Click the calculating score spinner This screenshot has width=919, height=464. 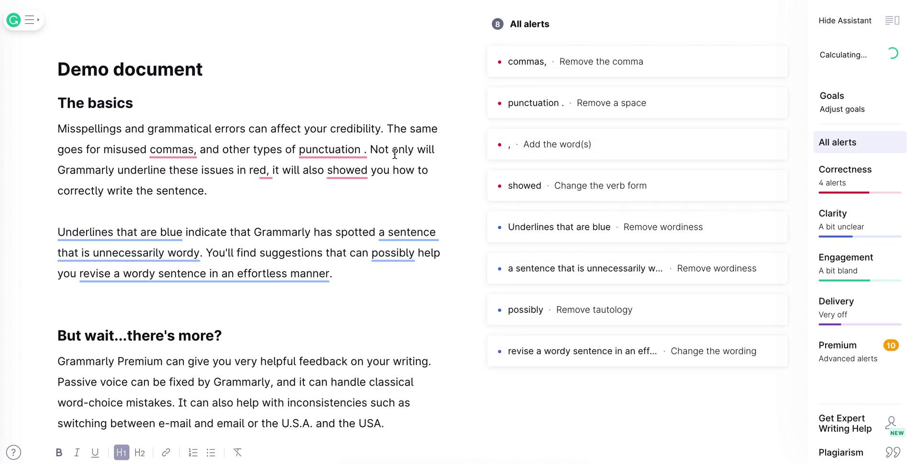tap(893, 53)
